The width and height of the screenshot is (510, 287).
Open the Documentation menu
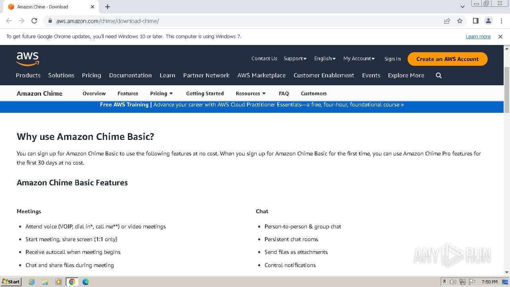(130, 75)
